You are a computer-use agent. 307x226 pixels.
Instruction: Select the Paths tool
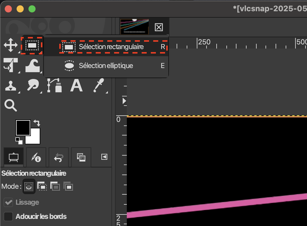coord(55,85)
